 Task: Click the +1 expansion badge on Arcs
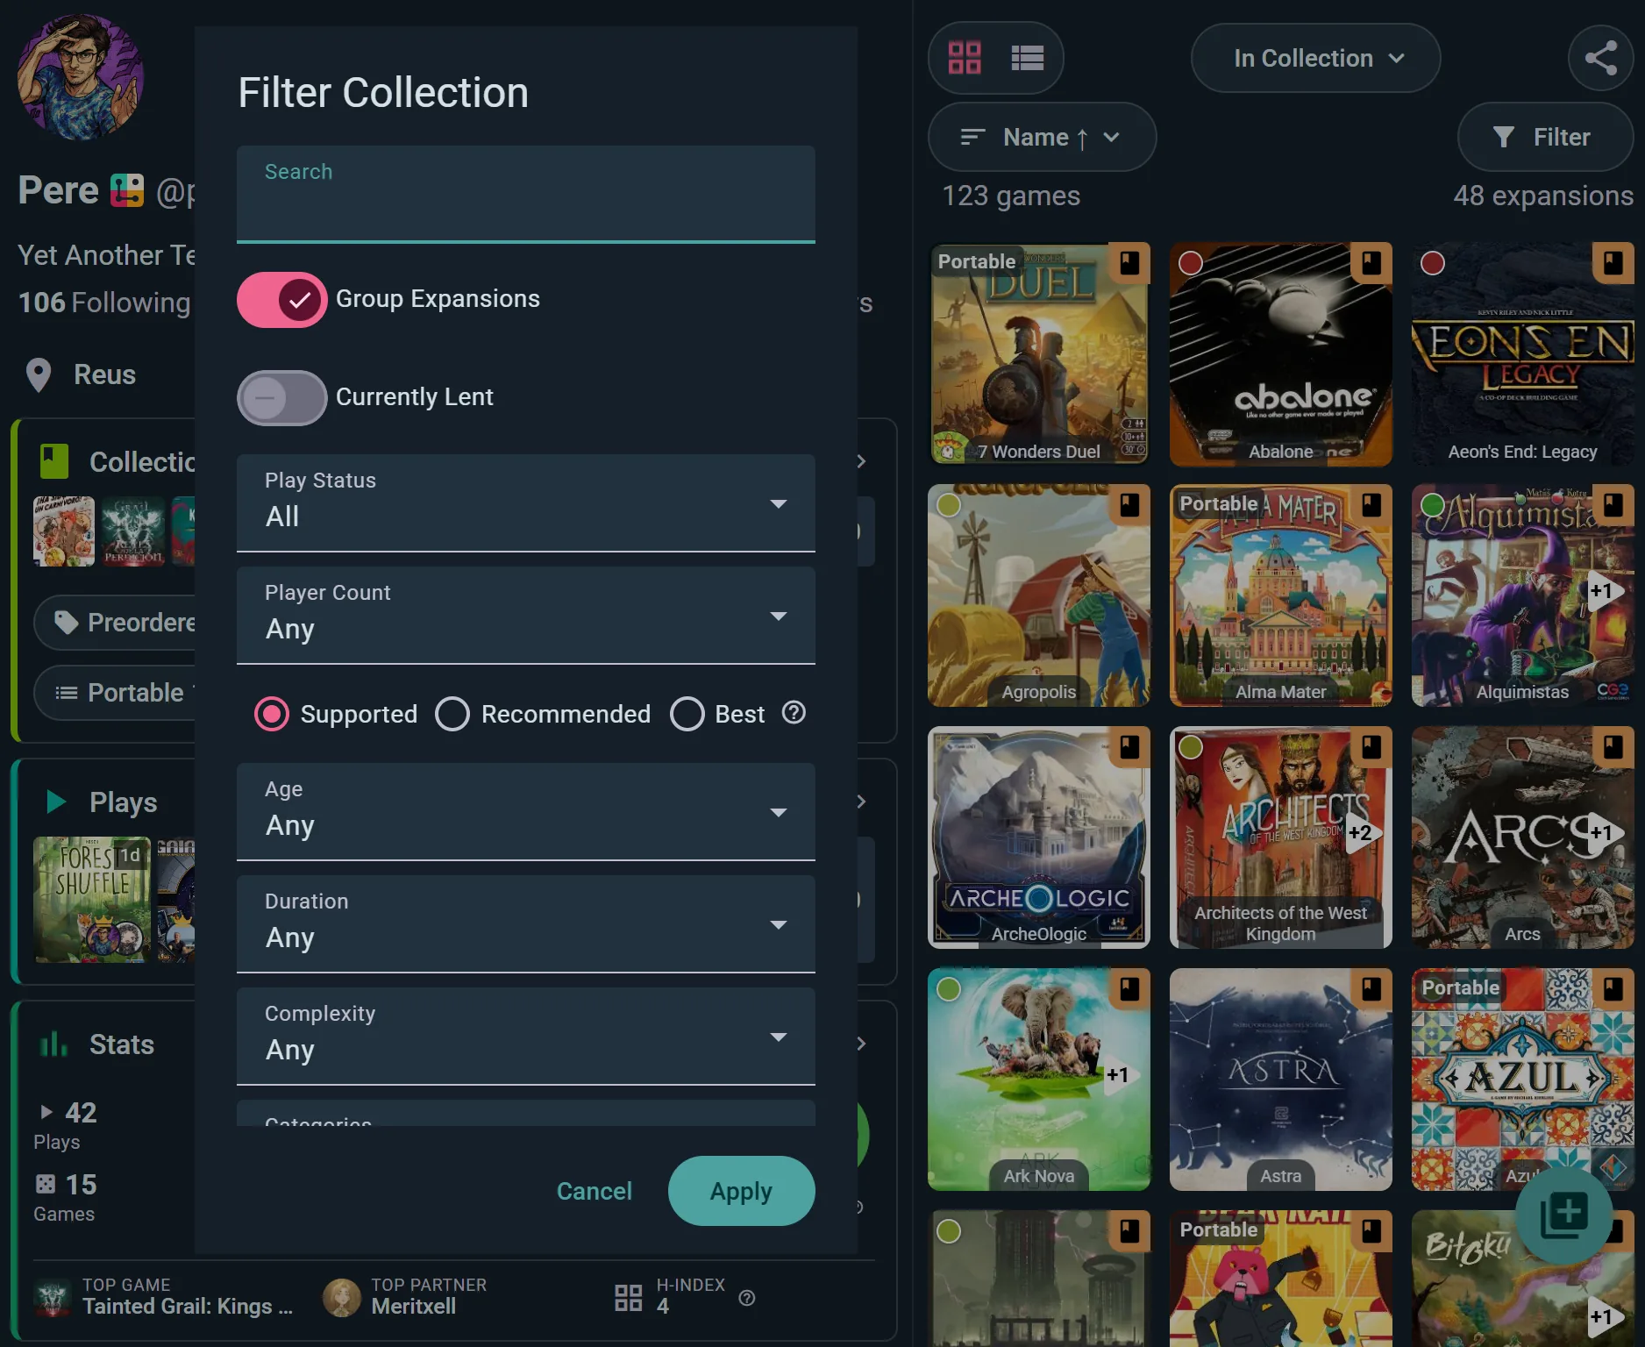click(1604, 832)
